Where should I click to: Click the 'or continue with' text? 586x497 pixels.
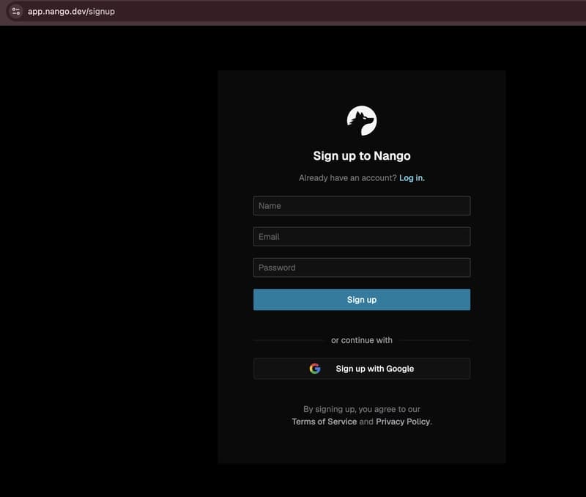361,340
